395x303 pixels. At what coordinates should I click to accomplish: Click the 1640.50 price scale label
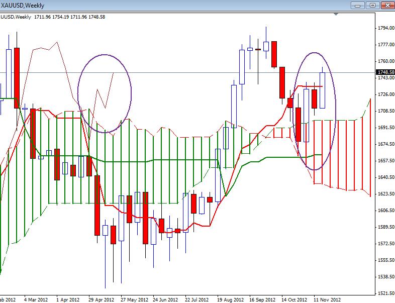click(386, 177)
